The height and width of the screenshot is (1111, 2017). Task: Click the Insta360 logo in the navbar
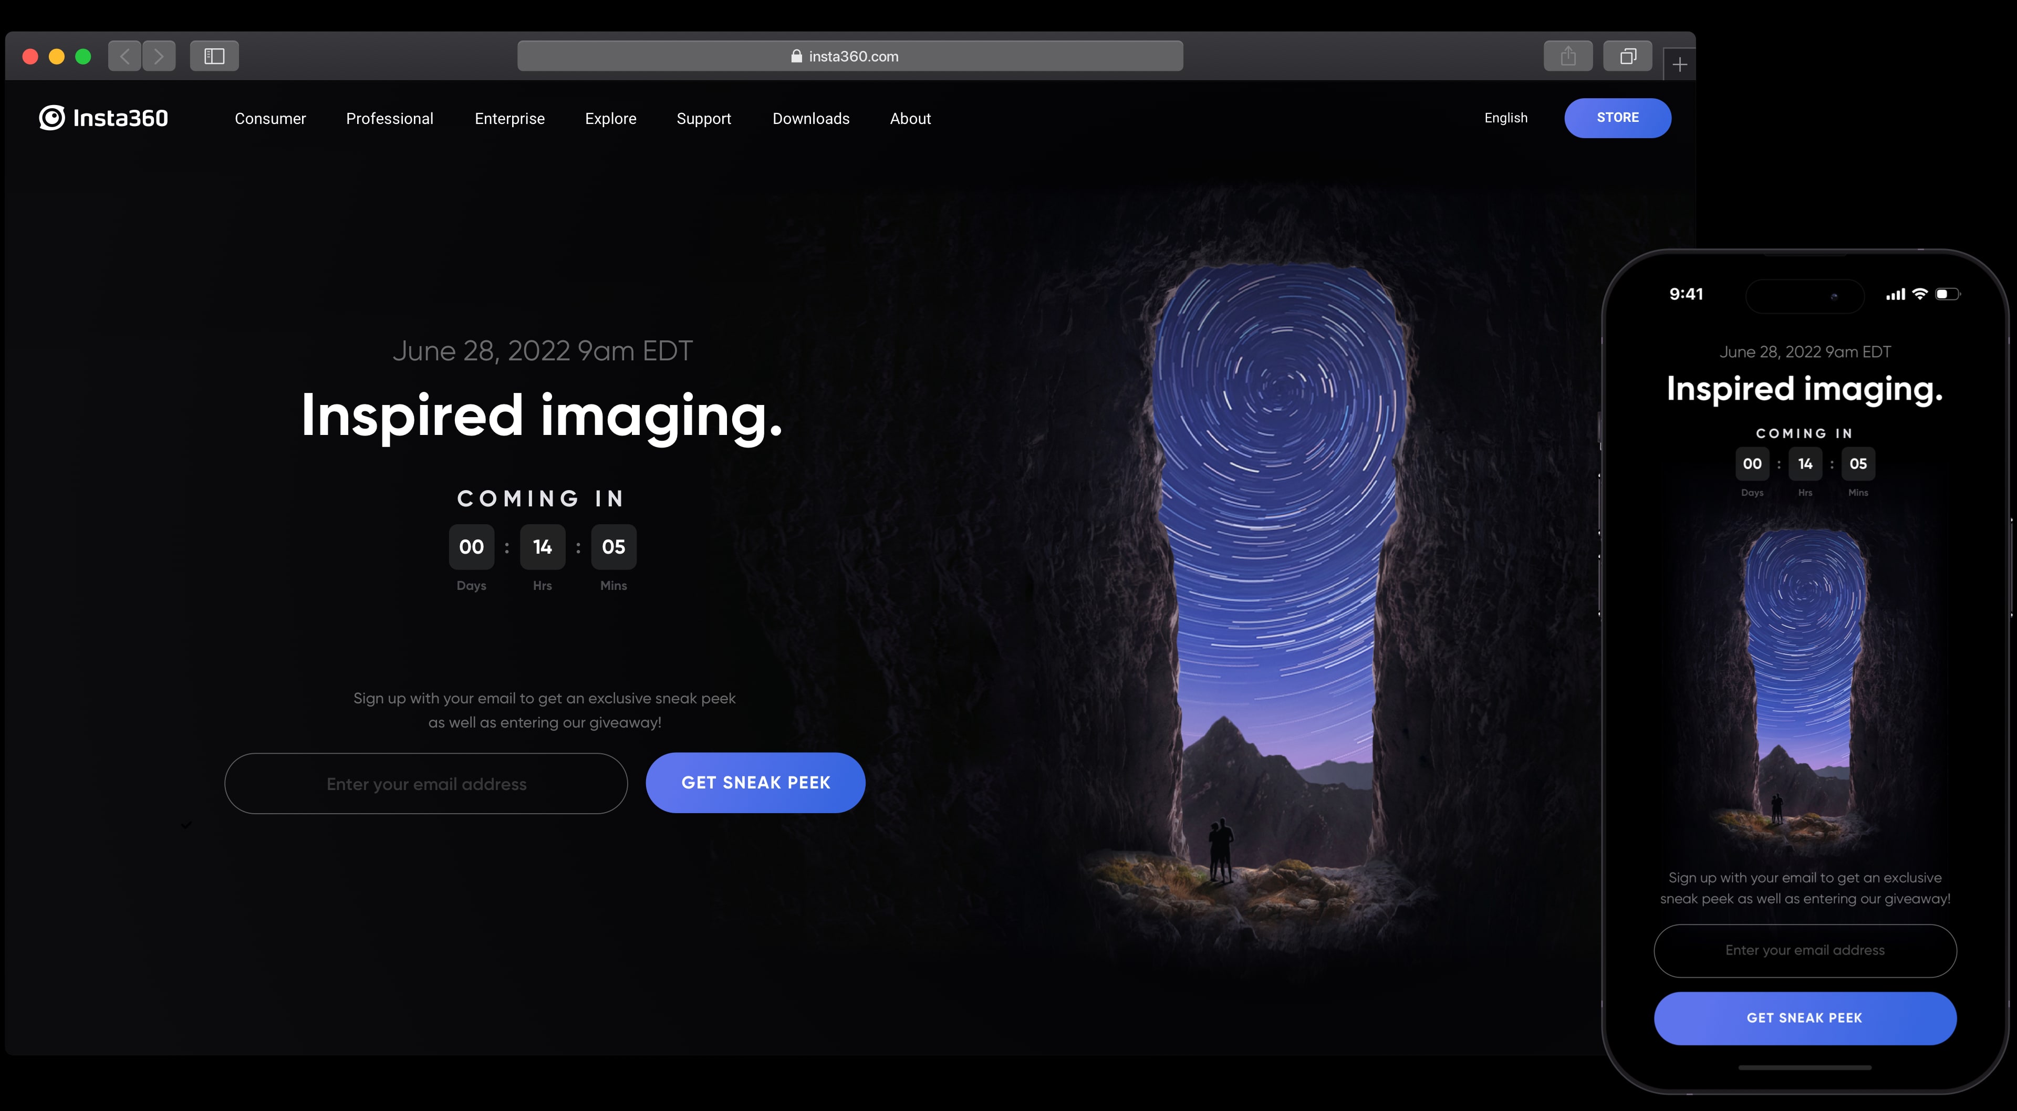point(103,118)
